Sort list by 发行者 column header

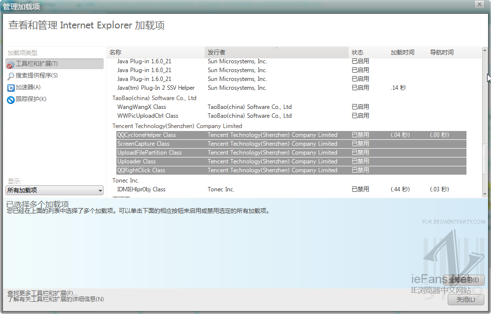click(276, 52)
